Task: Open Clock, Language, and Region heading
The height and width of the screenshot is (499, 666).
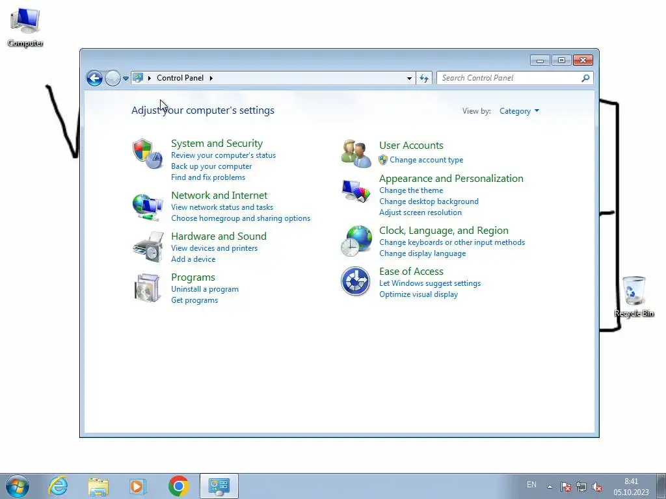Action: coord(444,231)
